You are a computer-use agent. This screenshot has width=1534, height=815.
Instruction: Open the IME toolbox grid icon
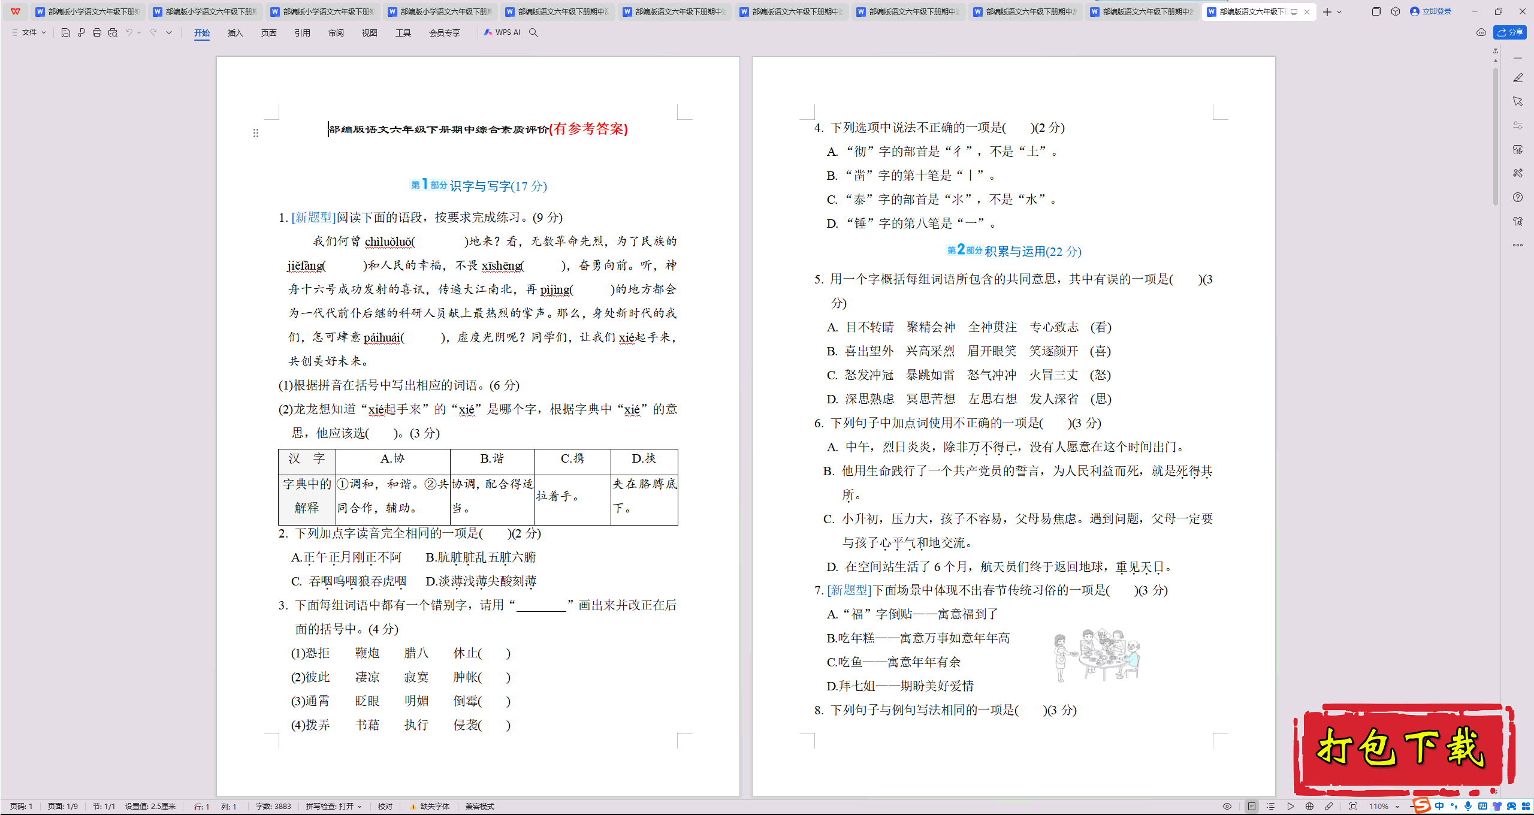[1526, 807]
